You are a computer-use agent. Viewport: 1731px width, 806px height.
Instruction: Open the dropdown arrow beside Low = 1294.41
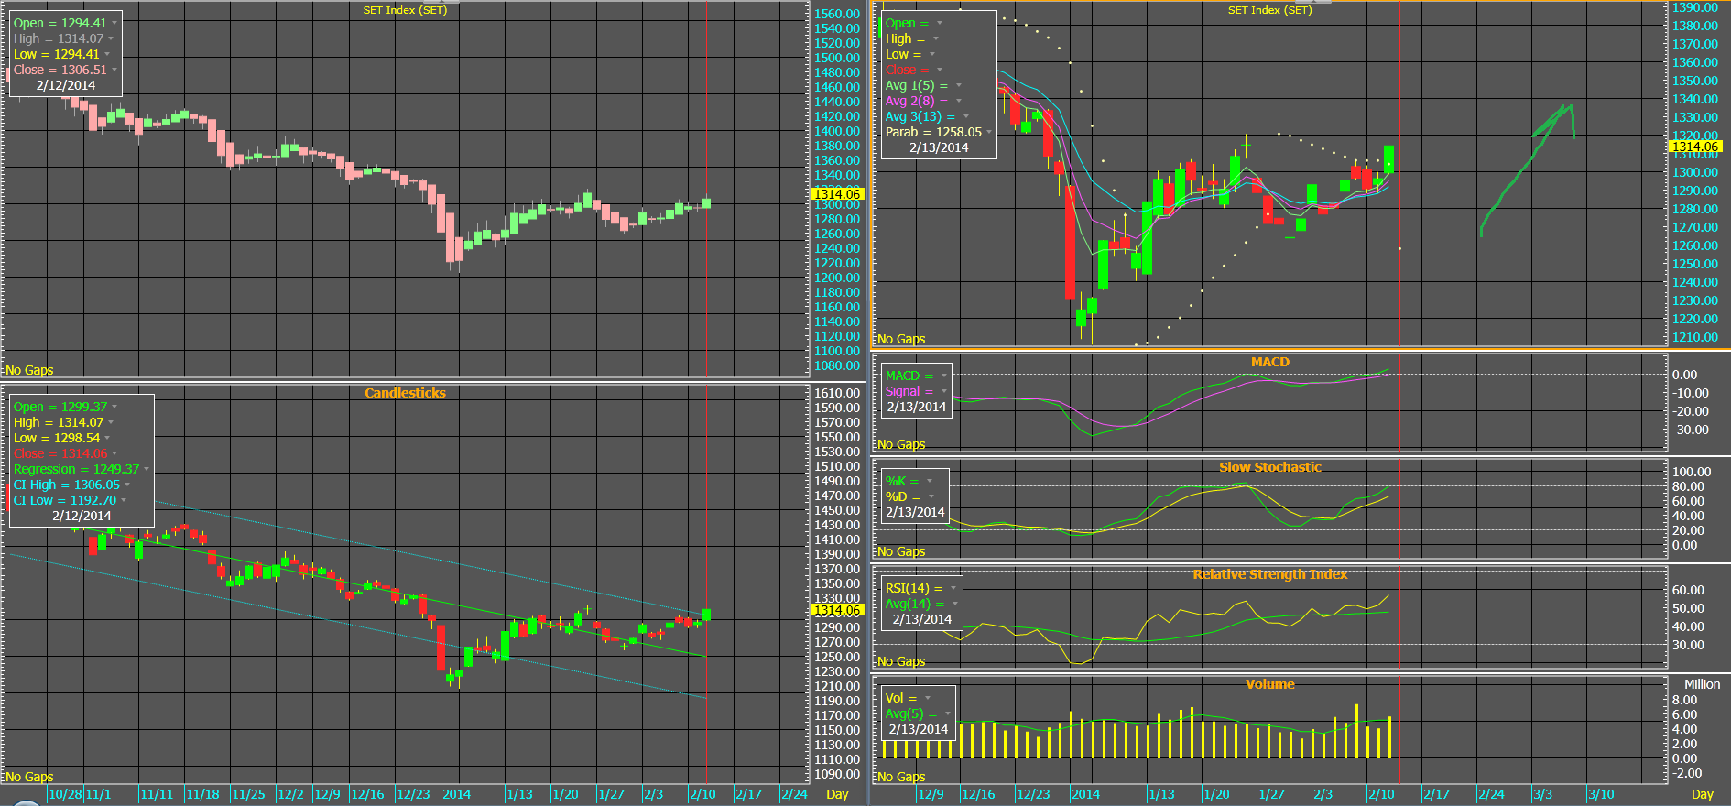click(107, 54)
